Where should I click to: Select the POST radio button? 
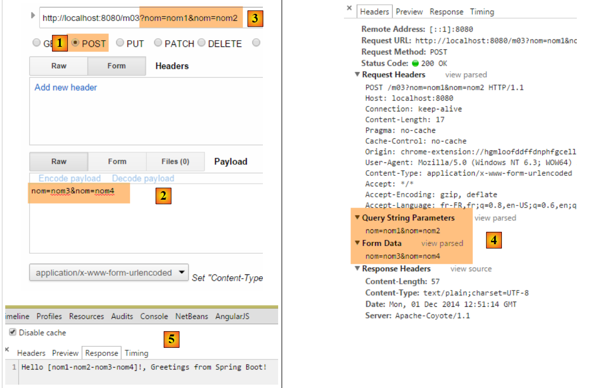coord(75,43)
